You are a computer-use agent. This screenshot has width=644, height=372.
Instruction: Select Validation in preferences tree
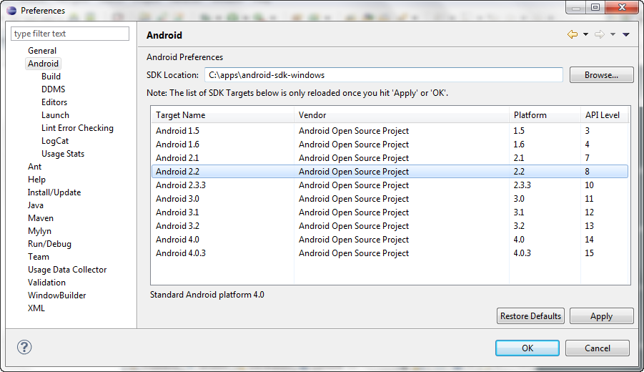pyautogui.click(x=46, y=283)
